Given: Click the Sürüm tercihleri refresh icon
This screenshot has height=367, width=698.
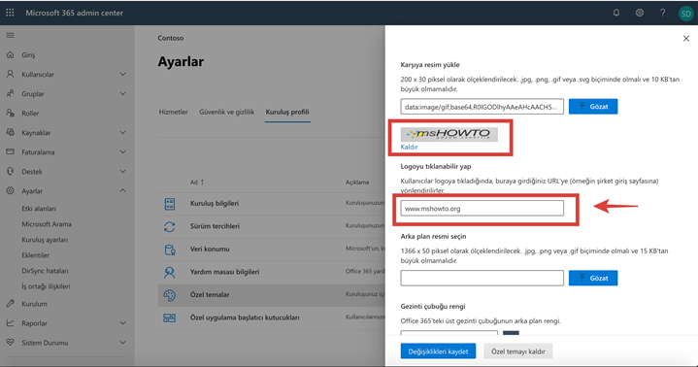Looking at the screenshot, I should tap(170, 226).
